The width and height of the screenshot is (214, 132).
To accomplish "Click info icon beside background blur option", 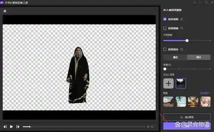I will tap(182, 28).
